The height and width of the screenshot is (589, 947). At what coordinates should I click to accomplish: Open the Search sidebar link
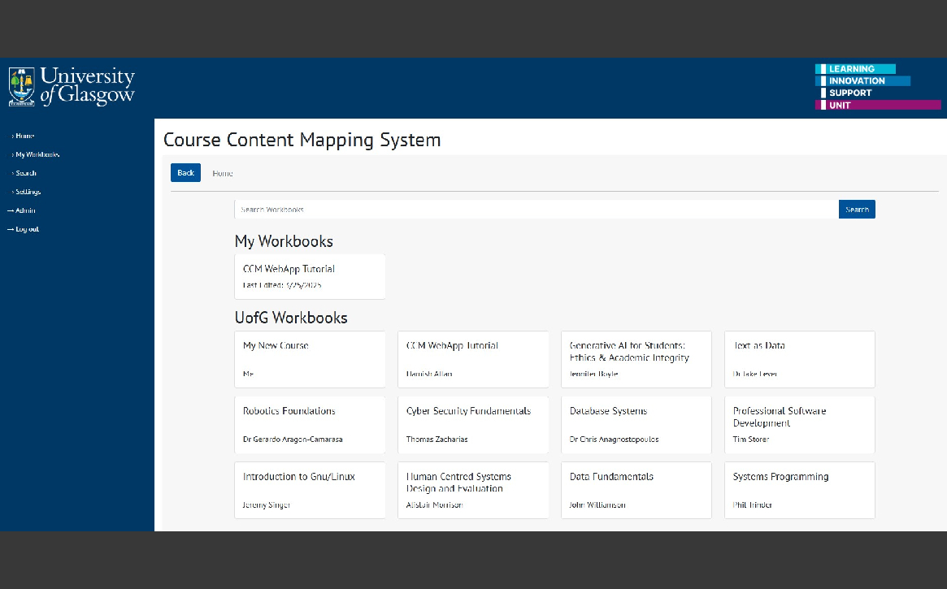[x=26, y=173]
